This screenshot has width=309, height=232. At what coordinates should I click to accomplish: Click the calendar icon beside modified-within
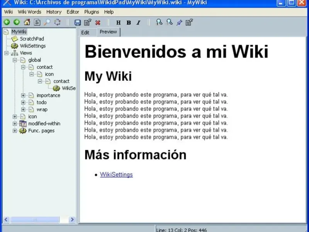(23, 124)
